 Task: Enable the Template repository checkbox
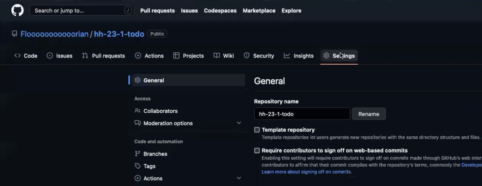pyautogui.click(x=257, y=130)
